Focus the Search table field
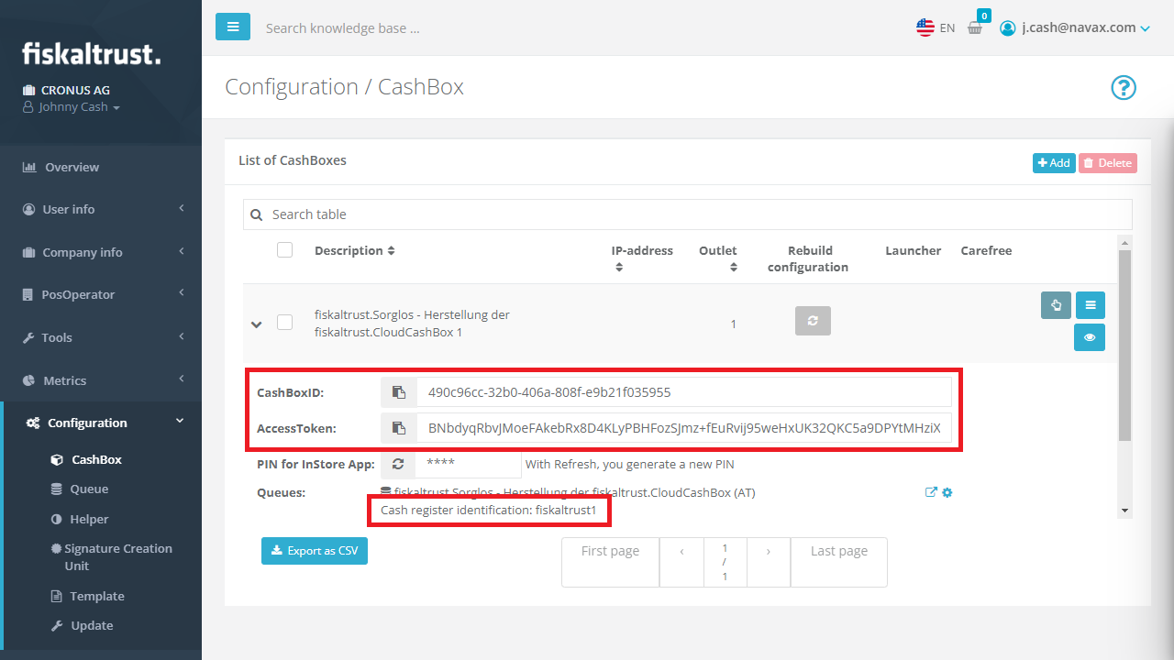 pos(688,214)
